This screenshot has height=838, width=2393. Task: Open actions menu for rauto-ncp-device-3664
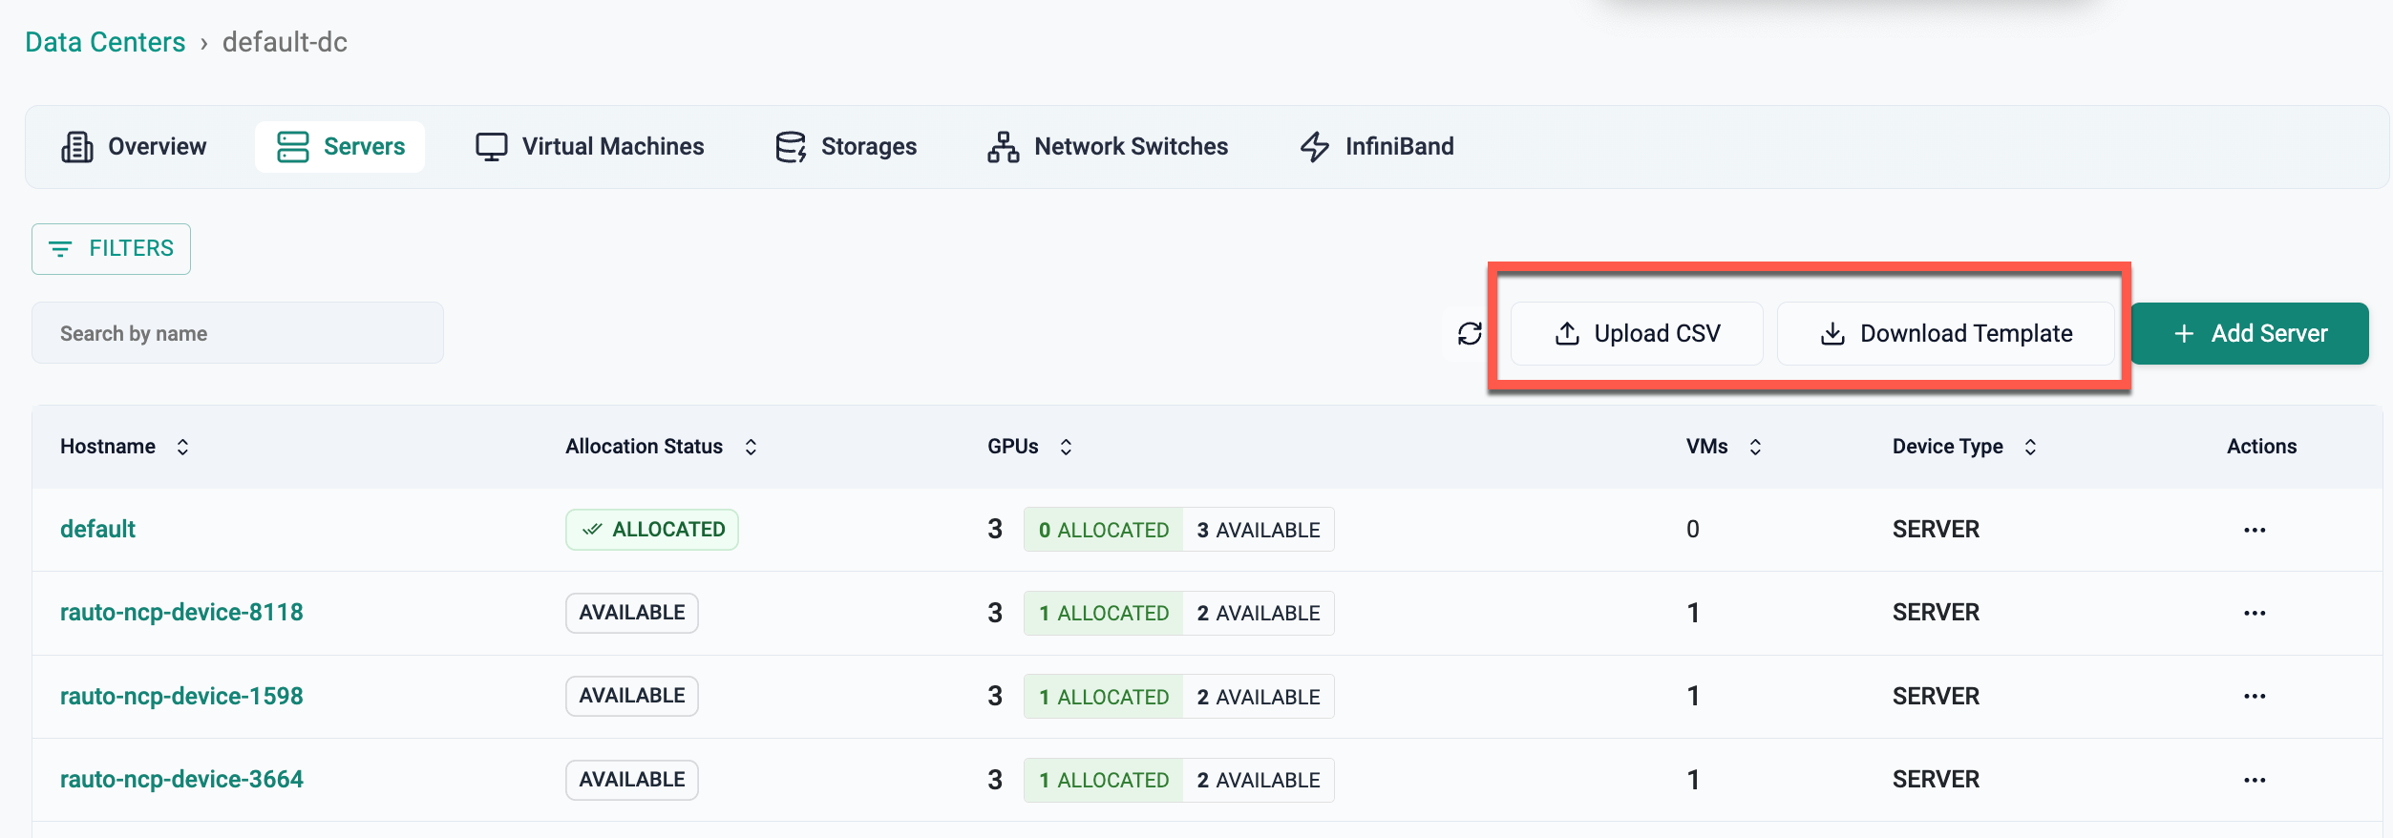tap(2255, 780)
